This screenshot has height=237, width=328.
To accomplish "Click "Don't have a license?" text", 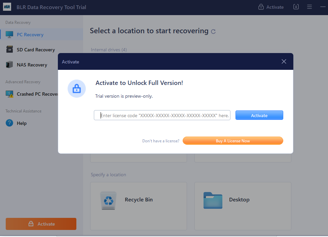I will 161,141.
